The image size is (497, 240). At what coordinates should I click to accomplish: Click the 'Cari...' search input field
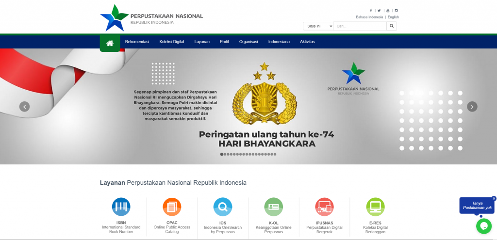click(x=360, y=26)
